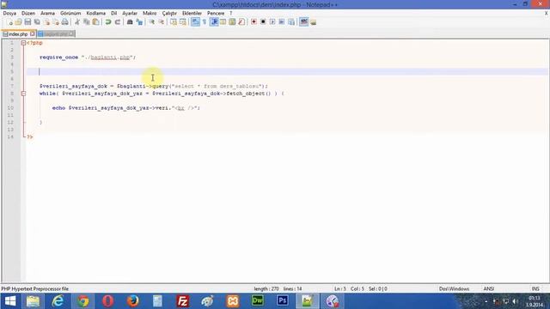Image resolution: width=550 pixels, height=309 pixels.
Task: Click the Copy toolbar icon
Action: [x=86, y=22]
